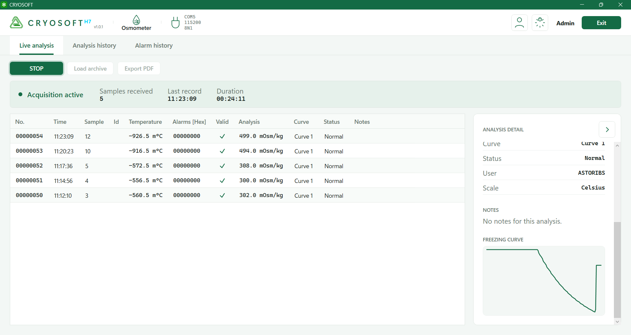
Task: Click the 11:20:23 time cell
Action: (64, 151)
